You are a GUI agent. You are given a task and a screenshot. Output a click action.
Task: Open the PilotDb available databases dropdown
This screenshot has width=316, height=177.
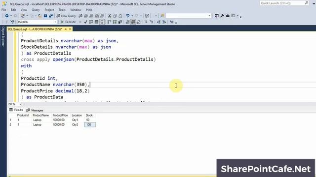click(55, 22)
